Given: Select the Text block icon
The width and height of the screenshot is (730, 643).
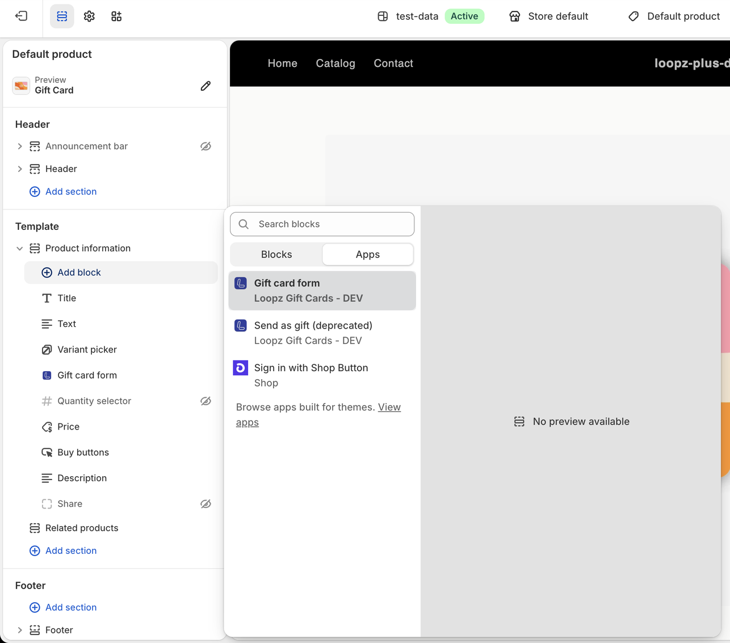Looking at the screenshot, I should (47, 324).
